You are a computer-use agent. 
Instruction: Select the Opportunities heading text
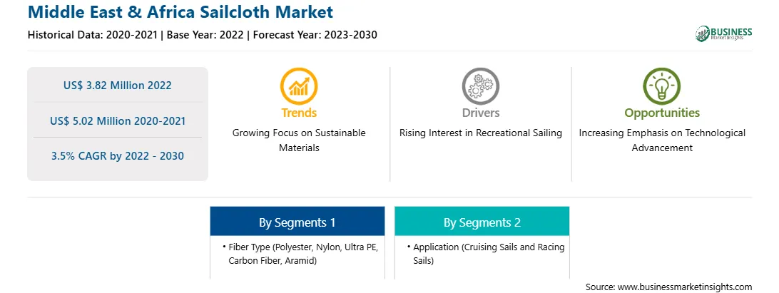[662, 113]
